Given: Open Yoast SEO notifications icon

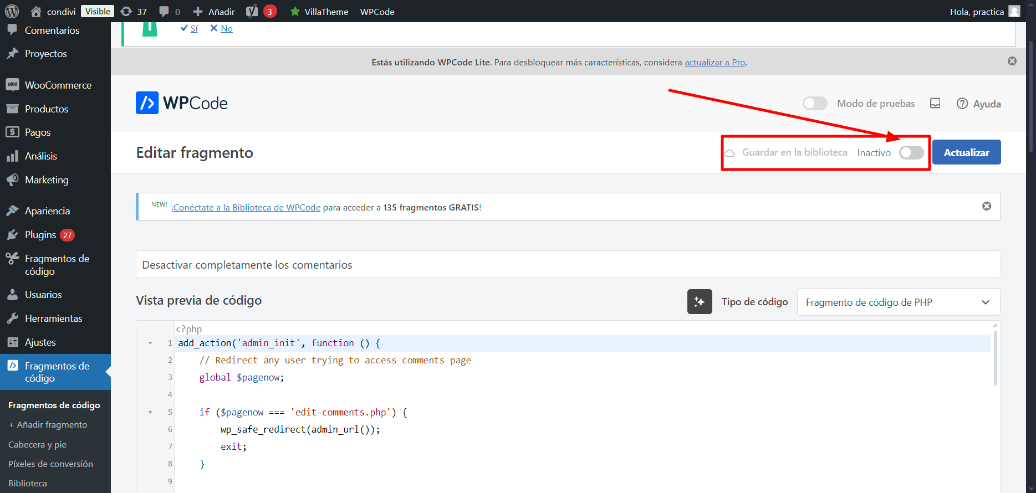Looking at the screenshot, I should pos(261,11).
